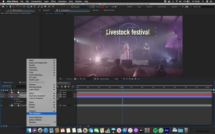Viewport: 215px width, 134px height.
Task: Collapse the Shape Layer properties
Action: tap(10, 97)
